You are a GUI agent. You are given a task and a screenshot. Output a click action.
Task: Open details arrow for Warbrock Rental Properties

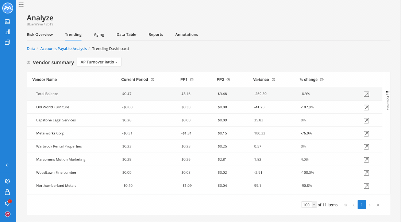coord(366,147)
